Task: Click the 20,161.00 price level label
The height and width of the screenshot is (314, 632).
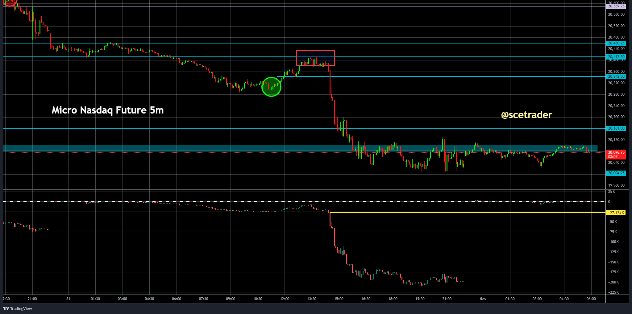Action: 616,128
